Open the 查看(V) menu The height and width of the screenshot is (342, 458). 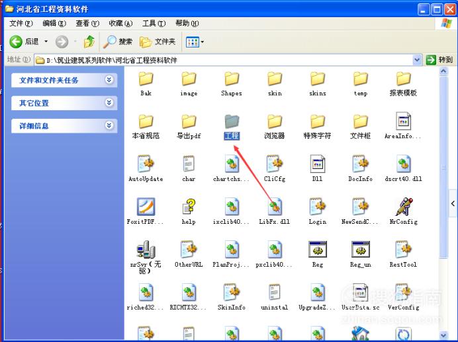click(87, 23)
